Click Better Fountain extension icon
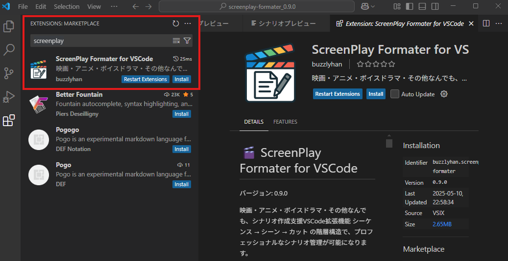The width and height of the screenshot is (508, 261). point(38,104)
